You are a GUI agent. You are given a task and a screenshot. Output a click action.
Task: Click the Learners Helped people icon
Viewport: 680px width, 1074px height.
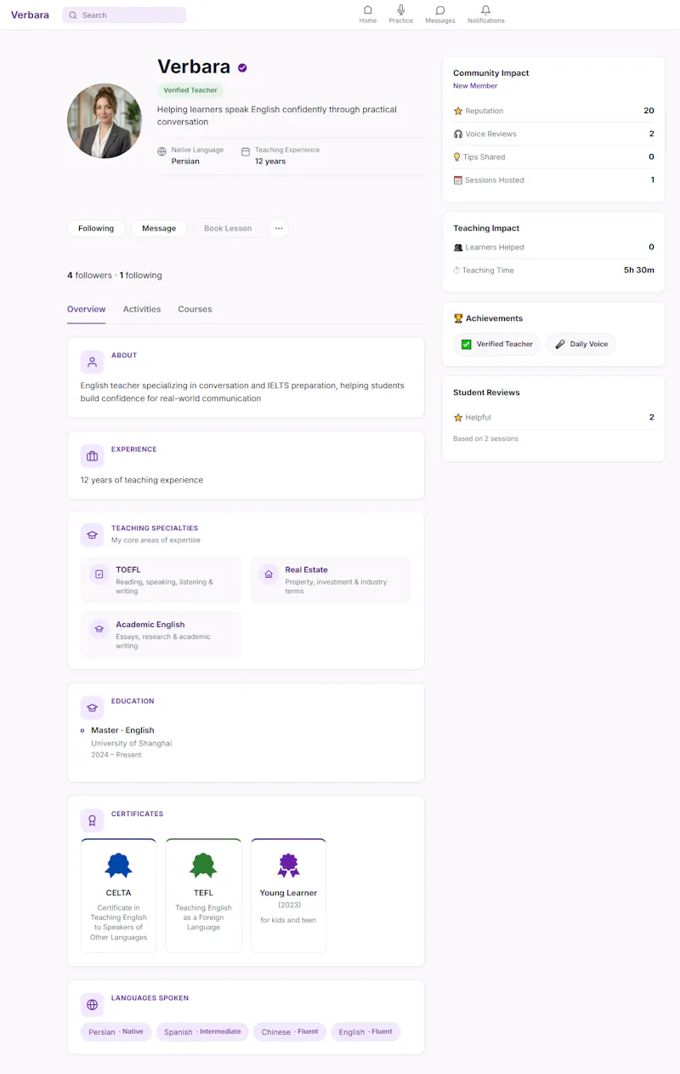click(x=458, y=248)
